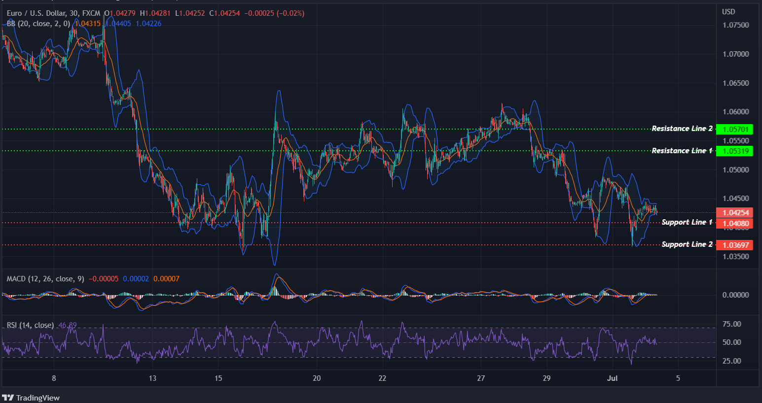Click the RSI value 46.89

click(x=68, y=325)
